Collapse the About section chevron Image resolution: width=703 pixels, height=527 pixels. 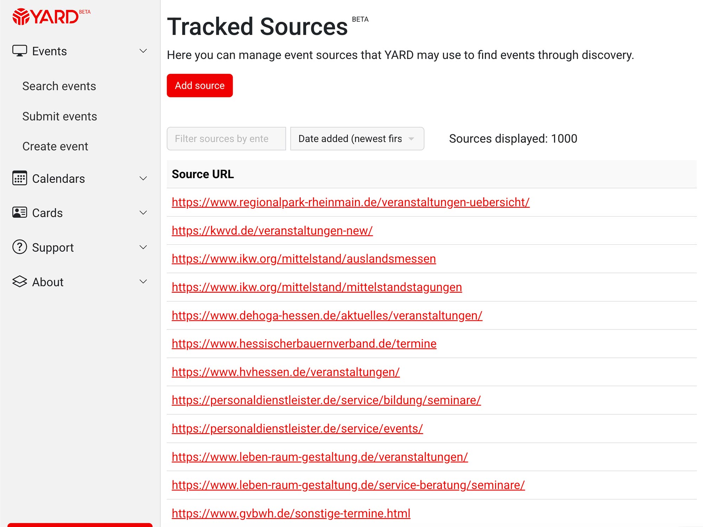coord(143,281)
